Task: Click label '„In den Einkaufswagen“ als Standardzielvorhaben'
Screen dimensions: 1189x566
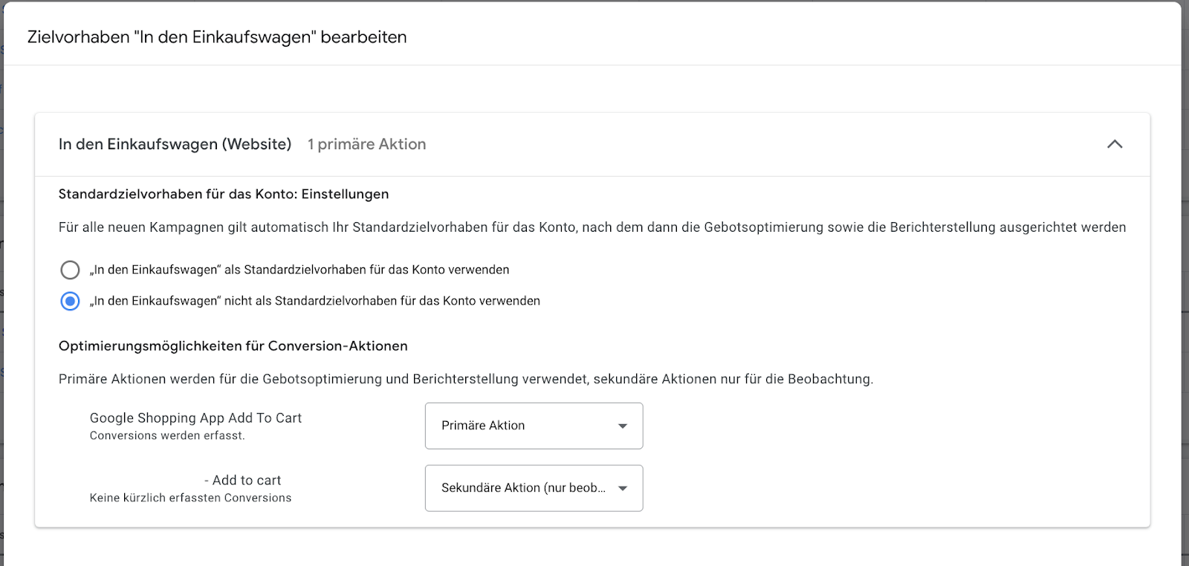Action: (x=299, y=270)
